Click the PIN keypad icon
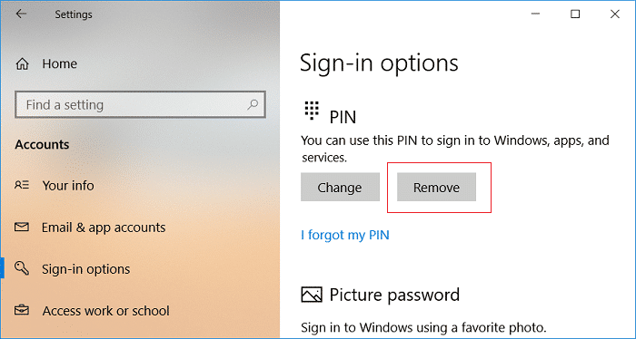The width and height of the screenshot is (636, 339). point(312,111)
